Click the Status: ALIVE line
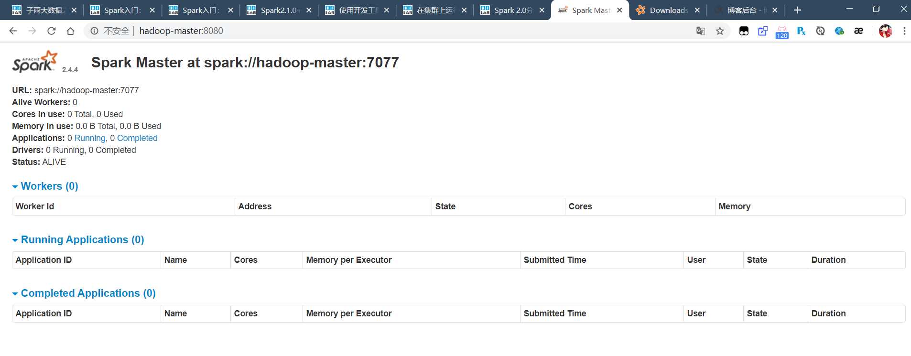911x356 pixels. (39, 162)
